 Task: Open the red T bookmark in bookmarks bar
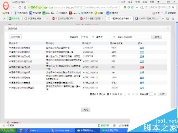click(74, 13)
